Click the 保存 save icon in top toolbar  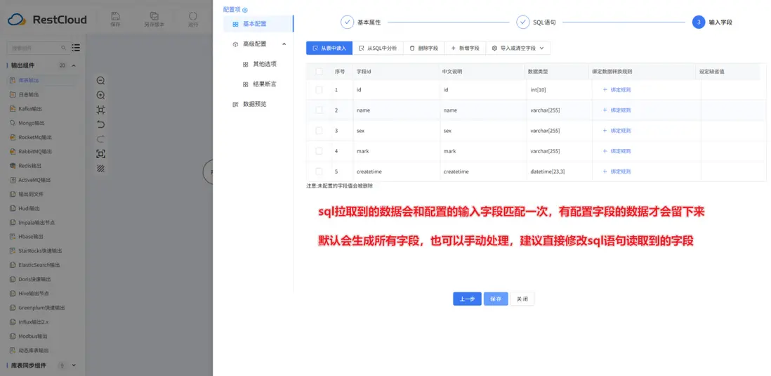[115, 15]
